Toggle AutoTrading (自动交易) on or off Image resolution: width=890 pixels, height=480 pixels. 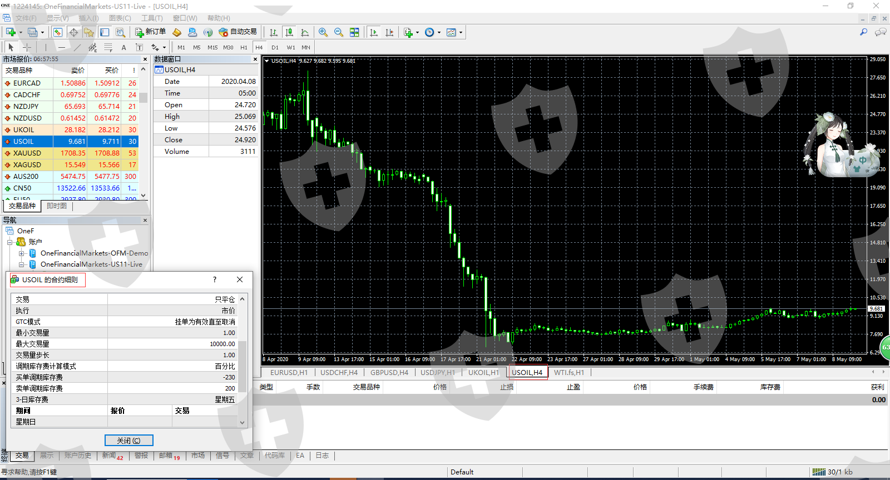pyautogui.click(x=238, y=32)
